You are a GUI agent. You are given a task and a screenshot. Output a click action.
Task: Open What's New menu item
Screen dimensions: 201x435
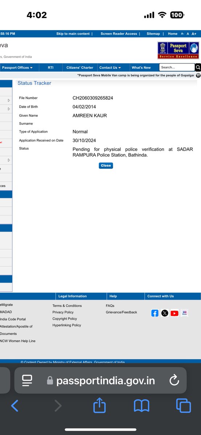coord(141,67)
